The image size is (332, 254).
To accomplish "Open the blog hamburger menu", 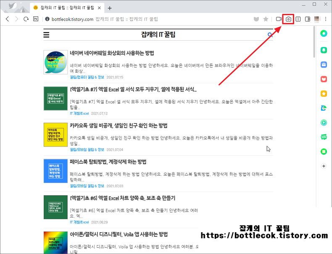I will [x=46, y=35].
